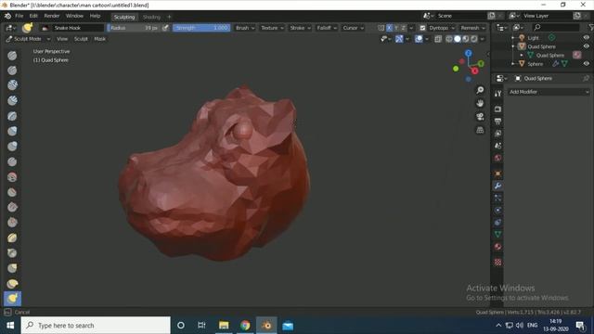594x334 pixels.
Task: Select the Elastic Deform brush
Action: pyautogui.click(x=12, y=284)
